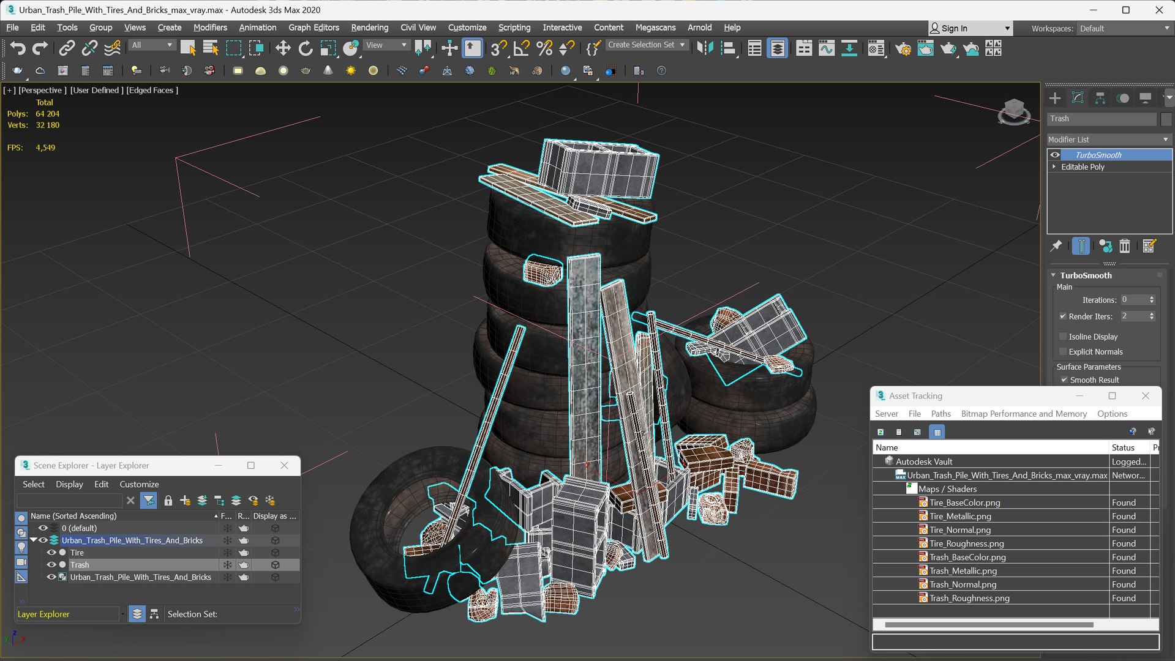This screenshot has width=1175, height=661.
Task: Hide the Tire layer eye icon
Action: pyautogui.click(x=51, y=553)
